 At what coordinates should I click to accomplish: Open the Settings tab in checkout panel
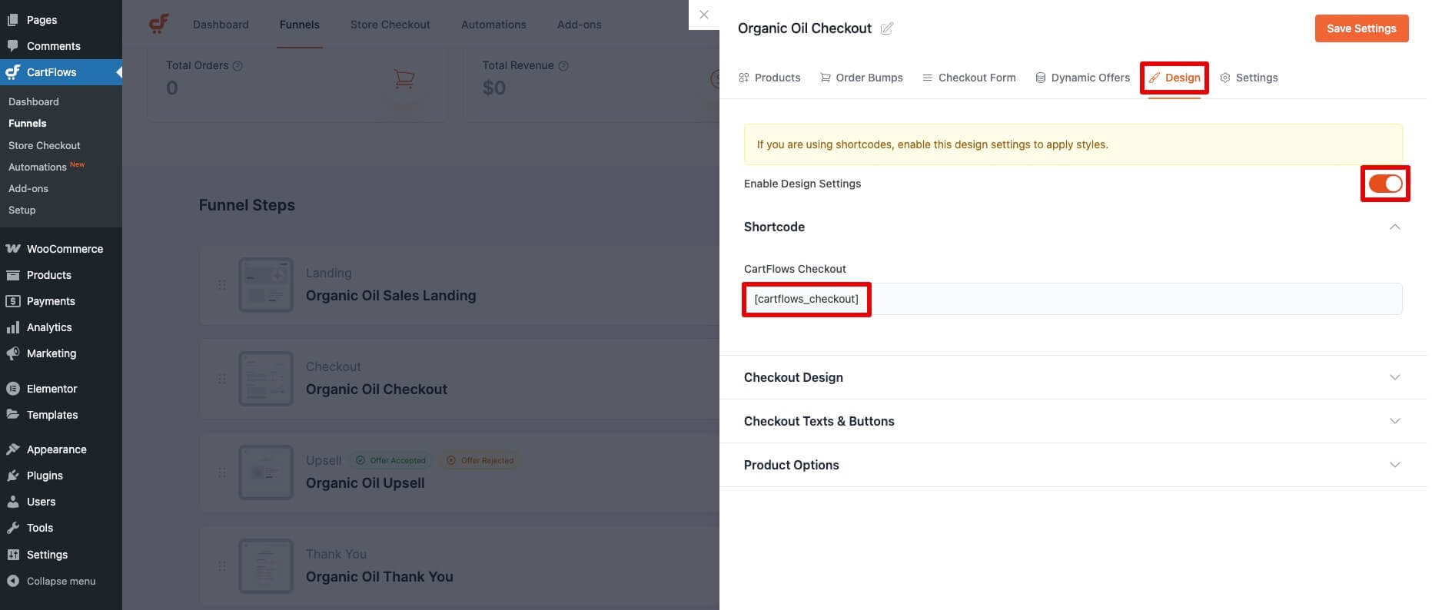[1248, 78]
